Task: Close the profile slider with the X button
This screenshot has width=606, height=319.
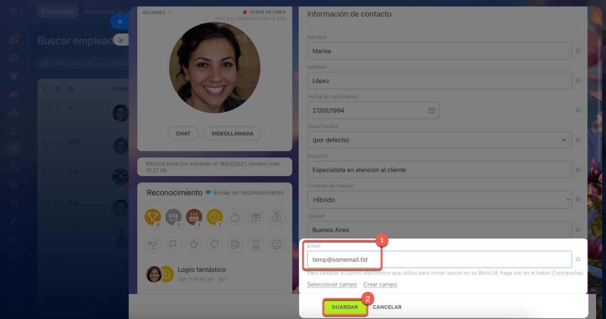Action: click(120, 22)
